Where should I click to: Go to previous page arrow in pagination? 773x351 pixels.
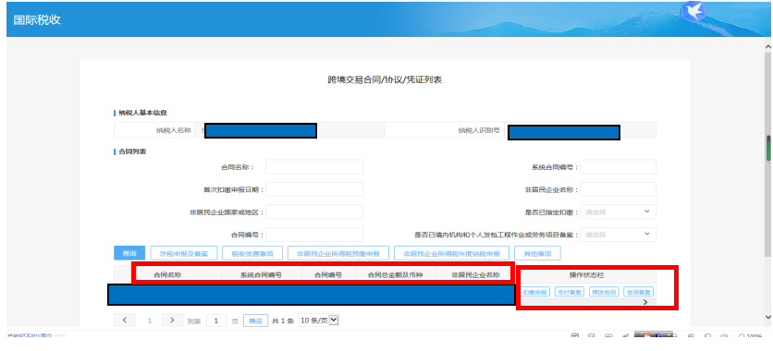(125, 320)
